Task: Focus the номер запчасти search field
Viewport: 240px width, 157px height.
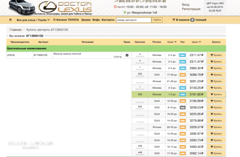Action: 134,20
